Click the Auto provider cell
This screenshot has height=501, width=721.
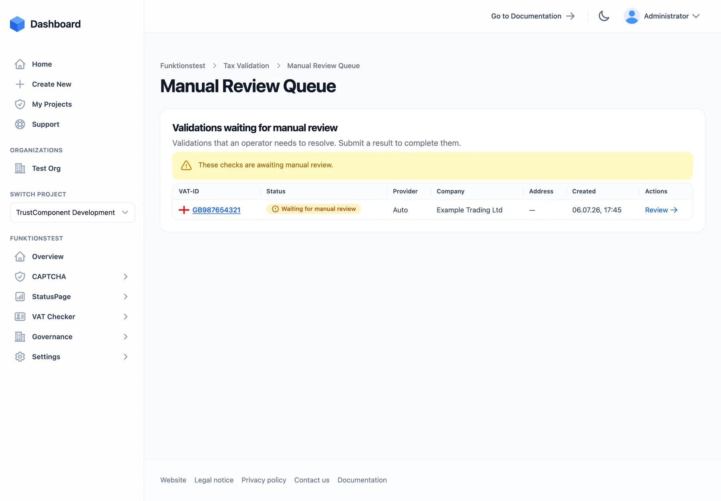(401, 210)
